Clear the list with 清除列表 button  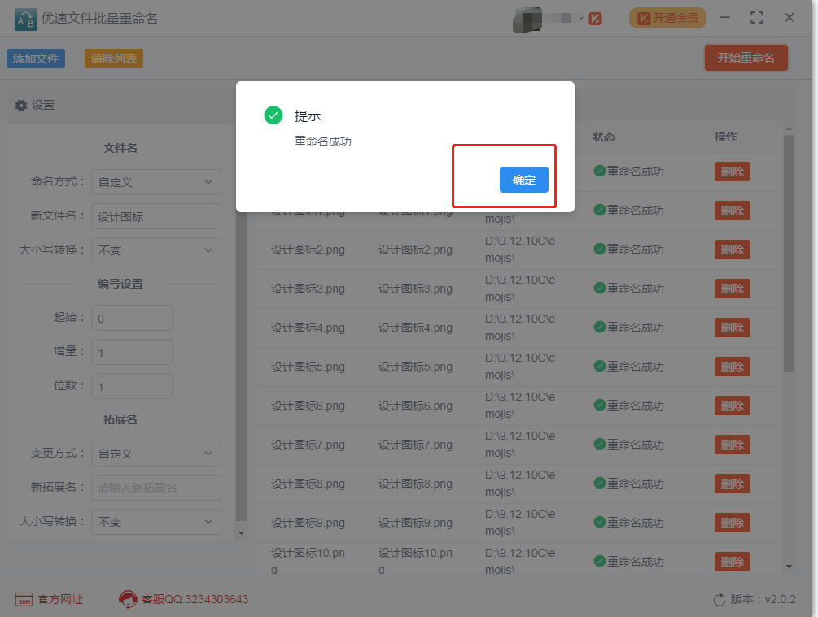pos(114,59)
